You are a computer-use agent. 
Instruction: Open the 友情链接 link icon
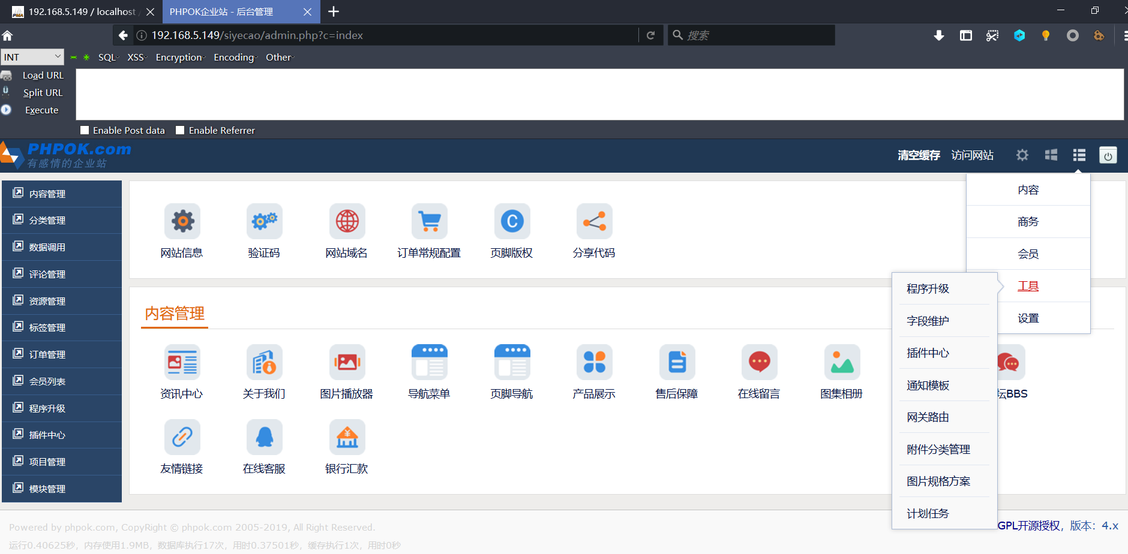pyautogui.click(x=182, y=437)
